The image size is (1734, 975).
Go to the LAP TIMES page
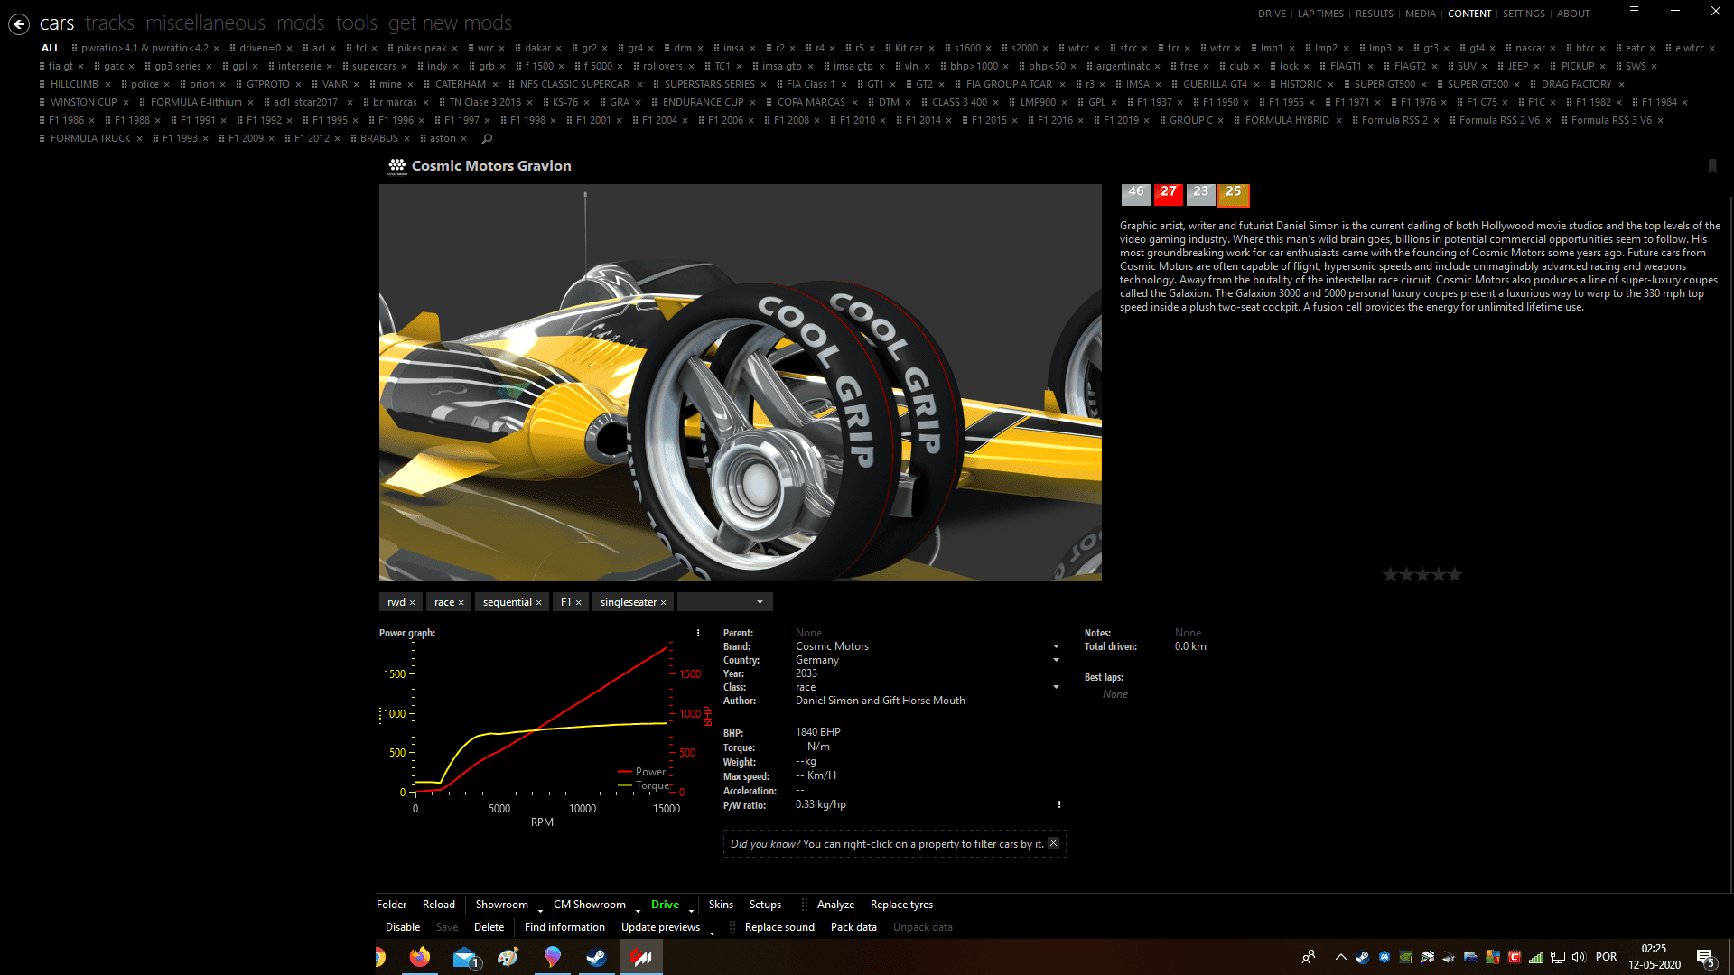(x=1320, y=14)
